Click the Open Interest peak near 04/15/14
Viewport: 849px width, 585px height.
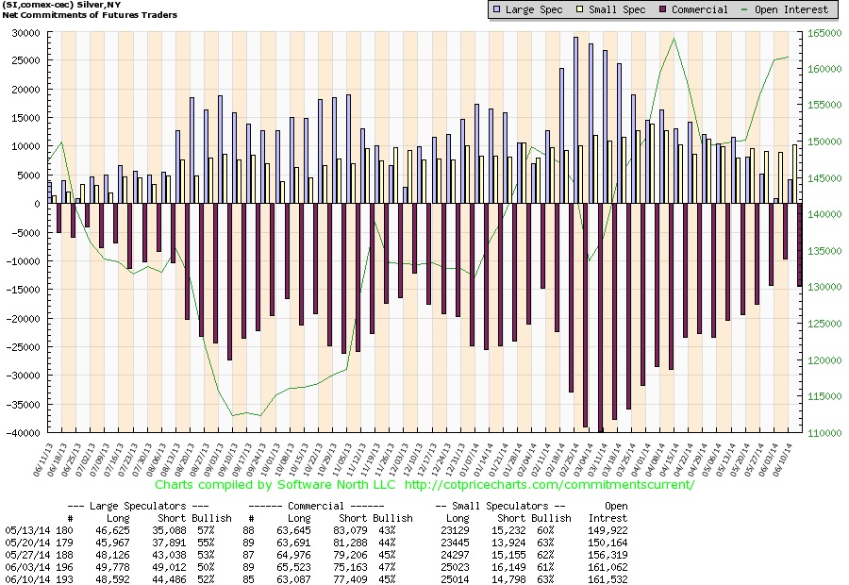coord(674,39)
